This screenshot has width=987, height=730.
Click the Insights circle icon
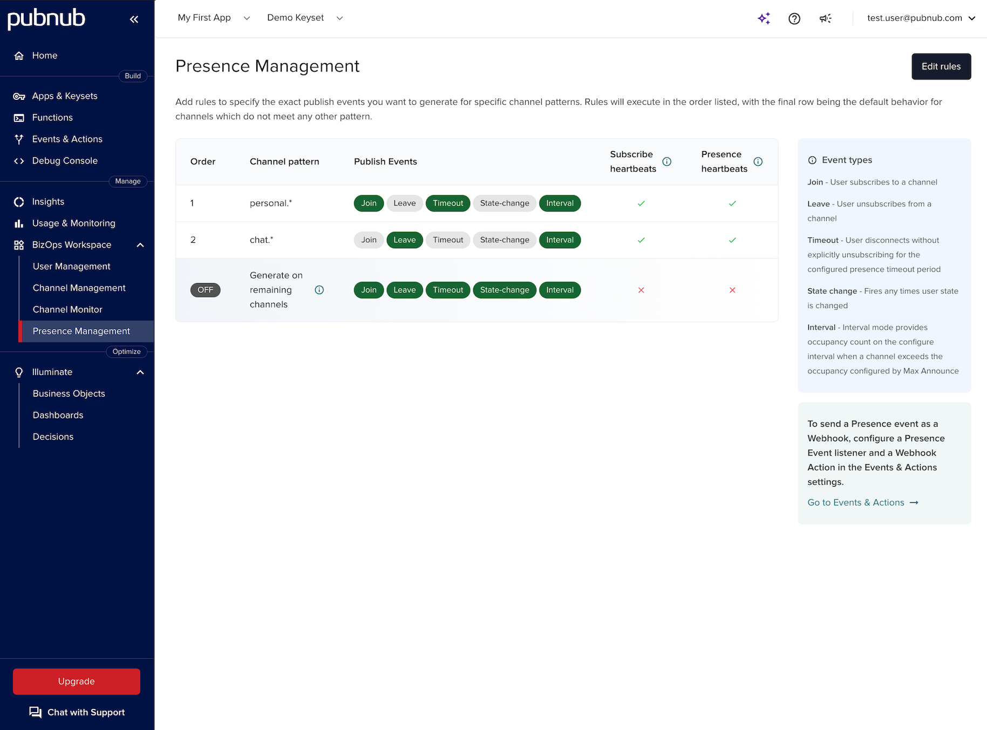click(x=19, y=202)
